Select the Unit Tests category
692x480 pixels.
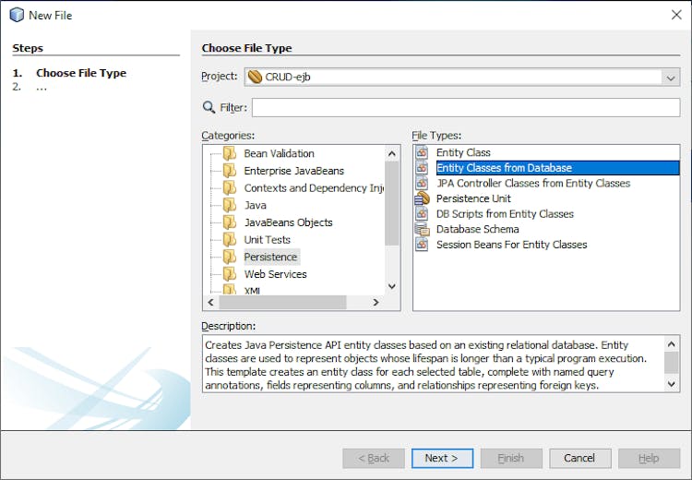pos(267,240)
